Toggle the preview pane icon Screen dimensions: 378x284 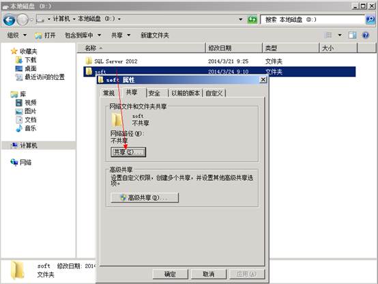coord(353,35)
